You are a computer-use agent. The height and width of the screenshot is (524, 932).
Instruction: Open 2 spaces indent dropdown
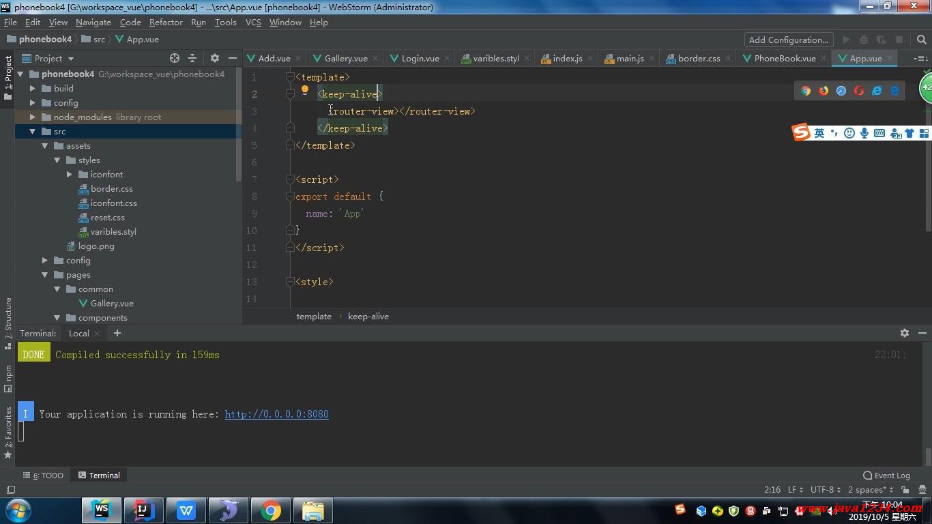point(871,490)
